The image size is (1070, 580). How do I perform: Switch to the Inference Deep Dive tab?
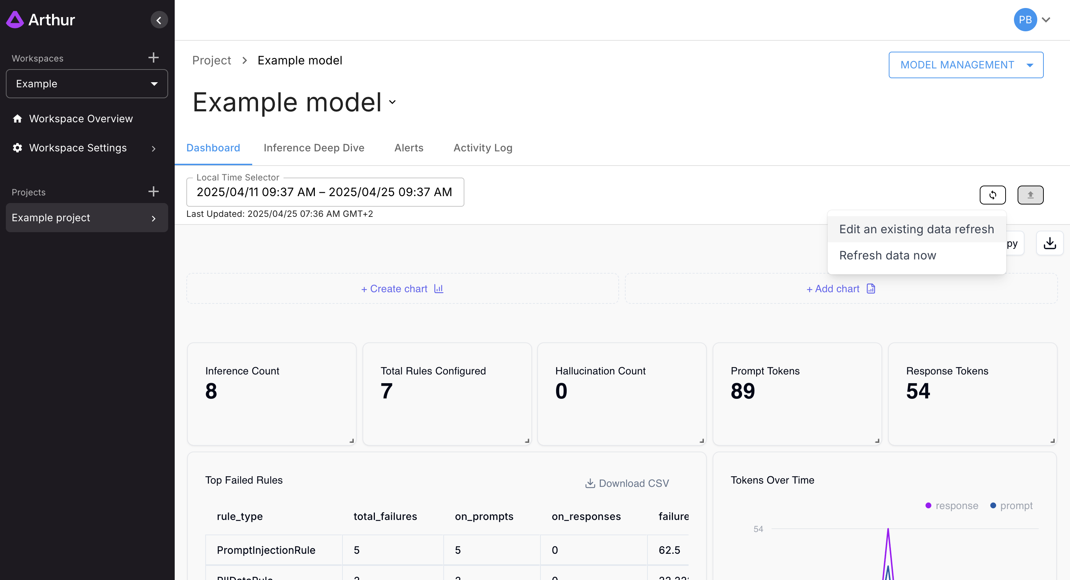point(314,148)
